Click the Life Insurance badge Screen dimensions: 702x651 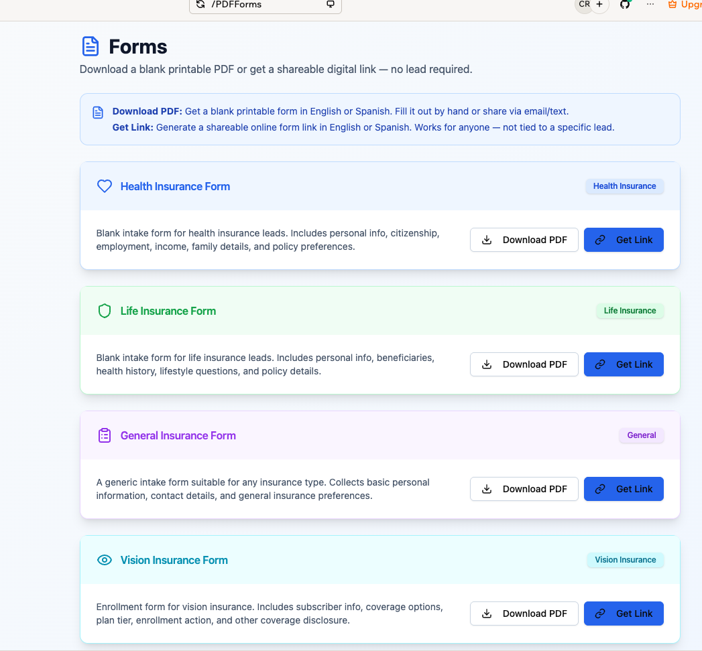click(630, 311)
